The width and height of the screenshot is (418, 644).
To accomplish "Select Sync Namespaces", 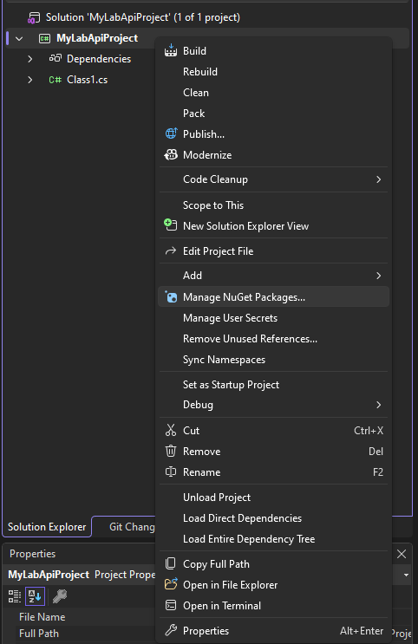I will click(x=273, y=360).
